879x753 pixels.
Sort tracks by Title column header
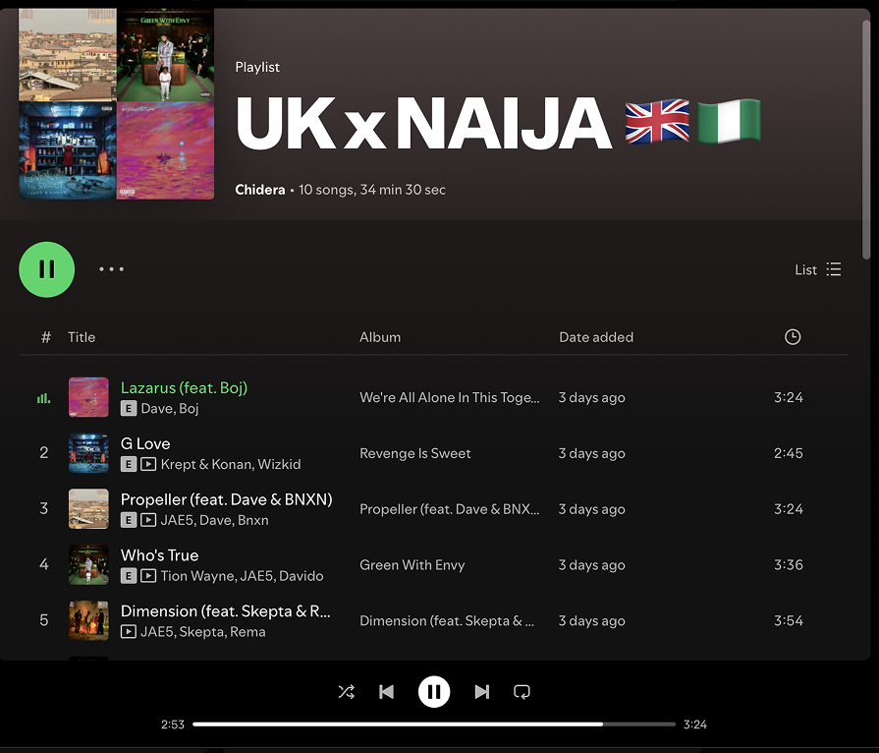(x=82, y=337)
